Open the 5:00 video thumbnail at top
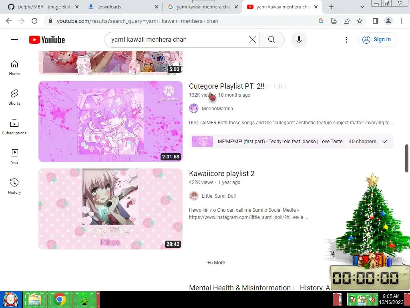The width and height of the screenshot is (410, 308). click(111, 63)
